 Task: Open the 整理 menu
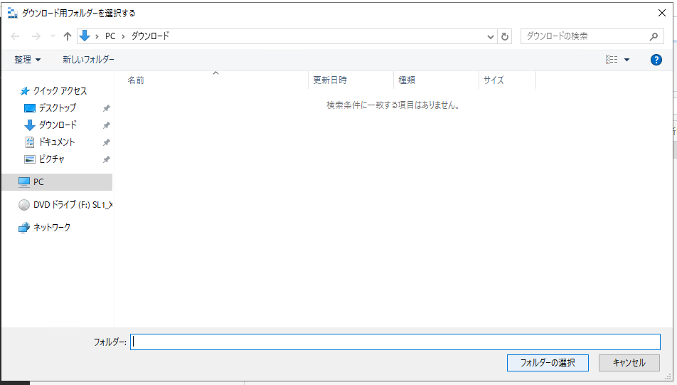click(x=27, y=60)
